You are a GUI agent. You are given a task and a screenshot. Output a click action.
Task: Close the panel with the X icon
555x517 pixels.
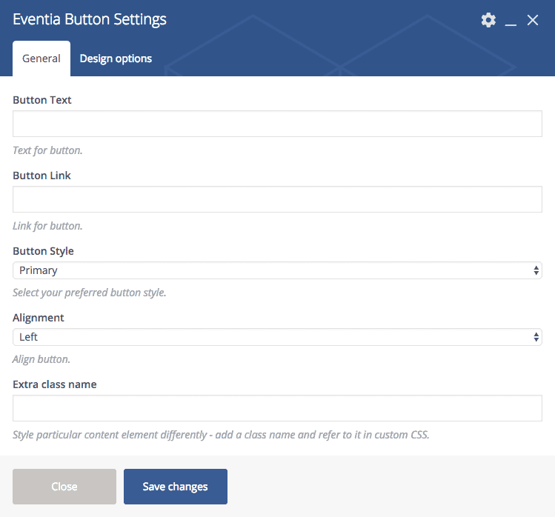click(x=533, y=20)
